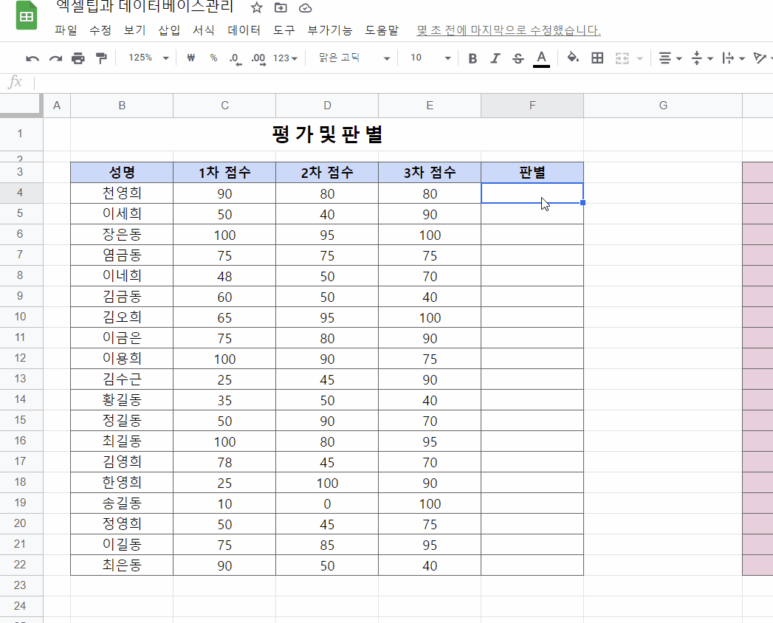The width and height of the screenshot is (773, 623).
Task: Open the 서식 menu
Action: pos(204,30)
